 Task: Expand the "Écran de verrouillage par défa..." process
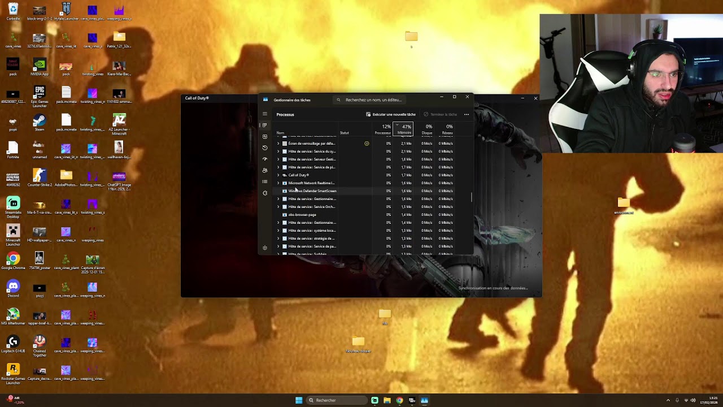(x=278, y=144)
